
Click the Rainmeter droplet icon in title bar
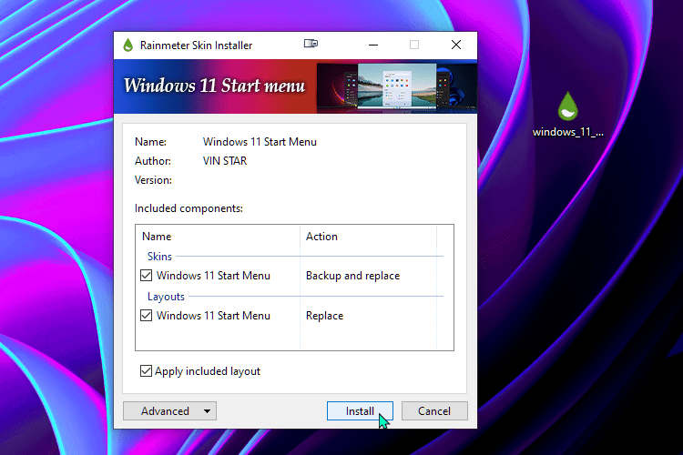point(127,45)
